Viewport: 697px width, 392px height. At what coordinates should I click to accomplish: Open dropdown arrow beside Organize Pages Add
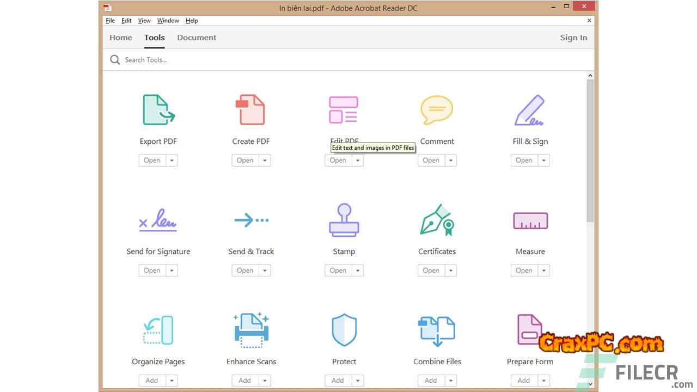[172, 381]
